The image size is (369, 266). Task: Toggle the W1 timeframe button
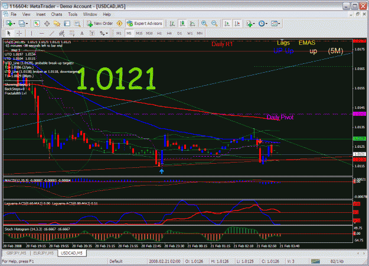pyautogui.click(x=190, y=34)
